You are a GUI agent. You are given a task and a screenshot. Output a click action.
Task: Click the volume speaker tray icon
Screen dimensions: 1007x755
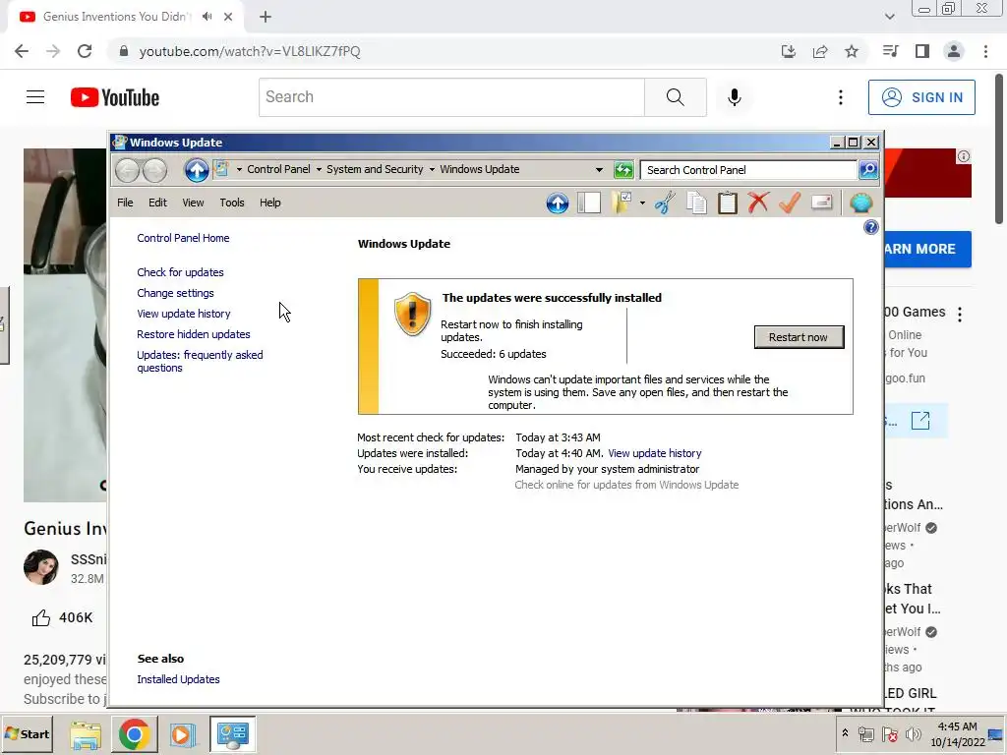point(913,734)
